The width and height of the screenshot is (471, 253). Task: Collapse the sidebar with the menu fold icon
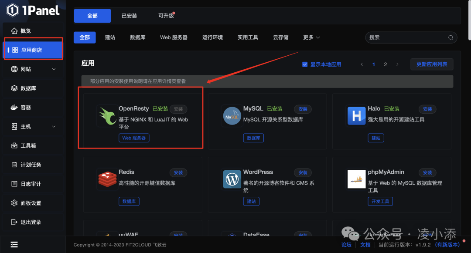pos(14,245)
